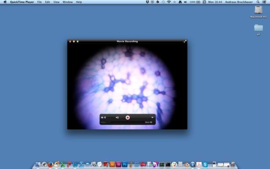
Task: Open Terminal from the Dock
Action: [168, 164]
